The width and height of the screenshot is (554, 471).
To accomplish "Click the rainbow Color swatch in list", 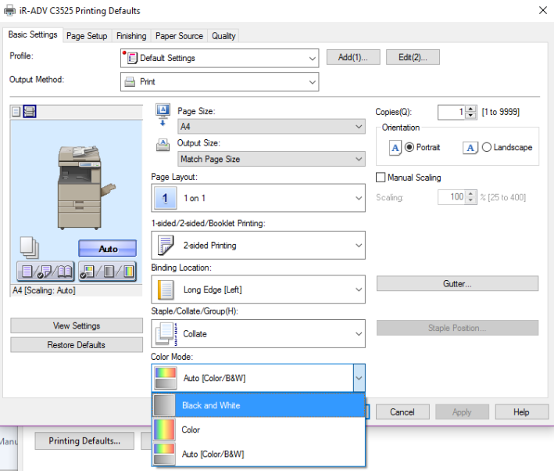I will coord(164,430).
